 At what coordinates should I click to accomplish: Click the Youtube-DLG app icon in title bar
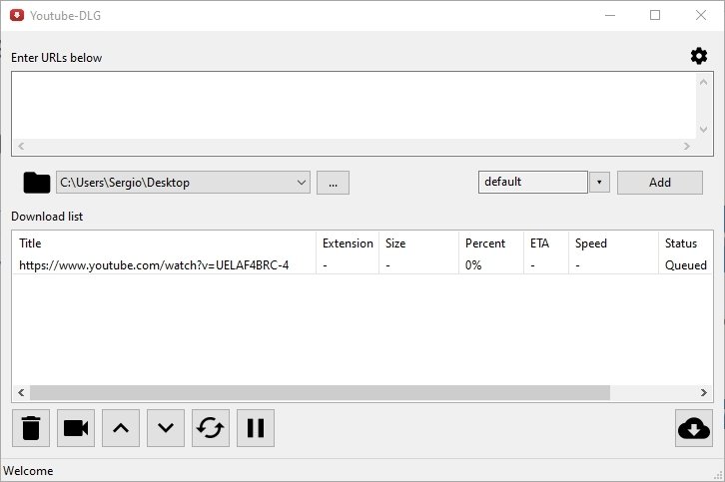pyautogui.click(x=17, y=15)
